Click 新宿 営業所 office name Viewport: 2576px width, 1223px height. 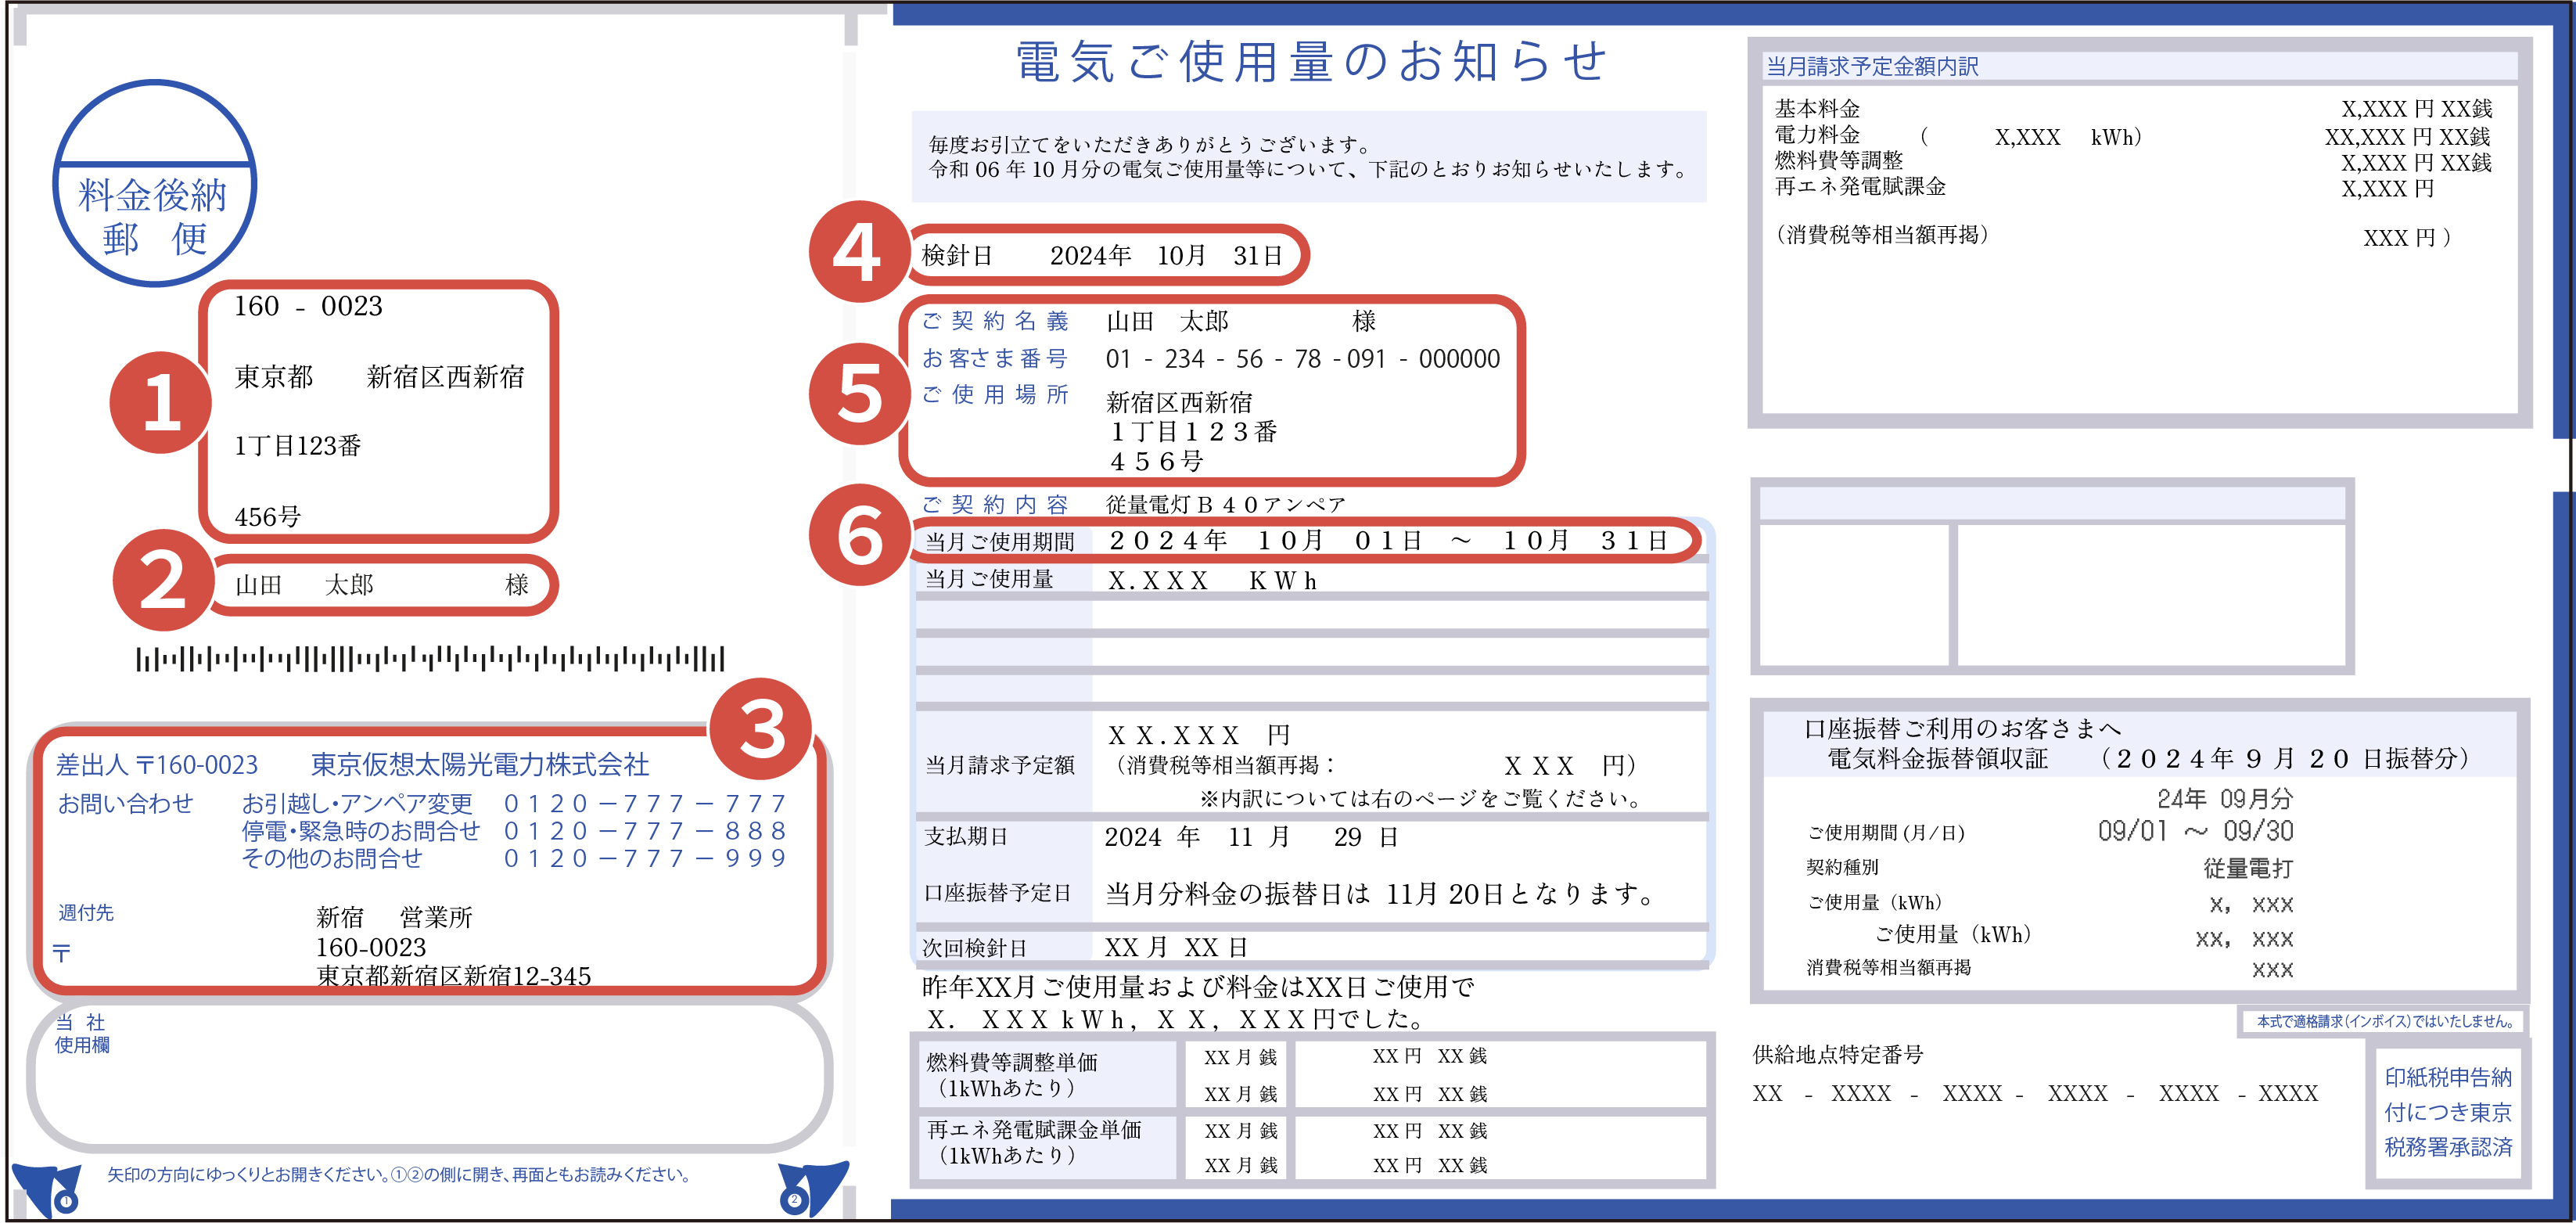[394, 917]
